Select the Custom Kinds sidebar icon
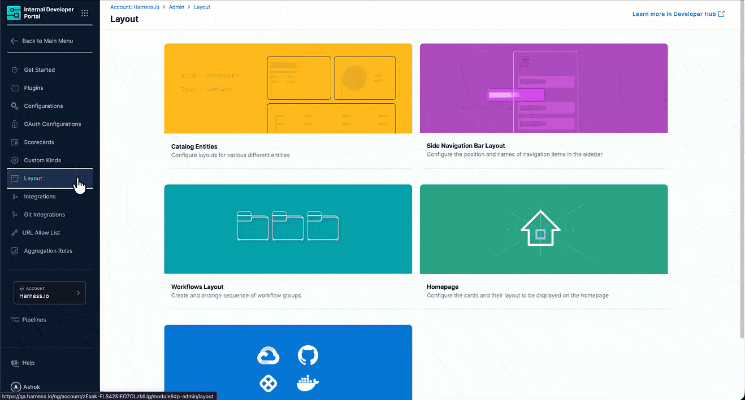The height and width of the screenshot is (400, 745). (x=14, y=160)
